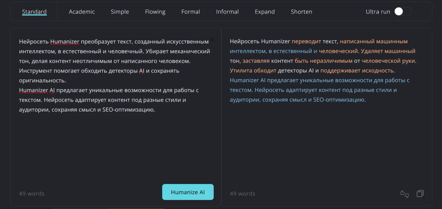Click the word "оригинальность." in the input text
Image resolution: width=442 pixels, height=209 pixels.
43,81
